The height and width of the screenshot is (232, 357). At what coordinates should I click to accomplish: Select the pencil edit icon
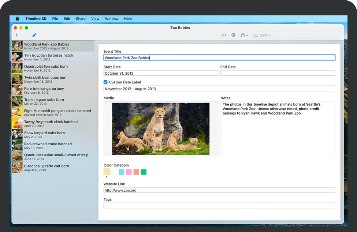tap(34, 35)
